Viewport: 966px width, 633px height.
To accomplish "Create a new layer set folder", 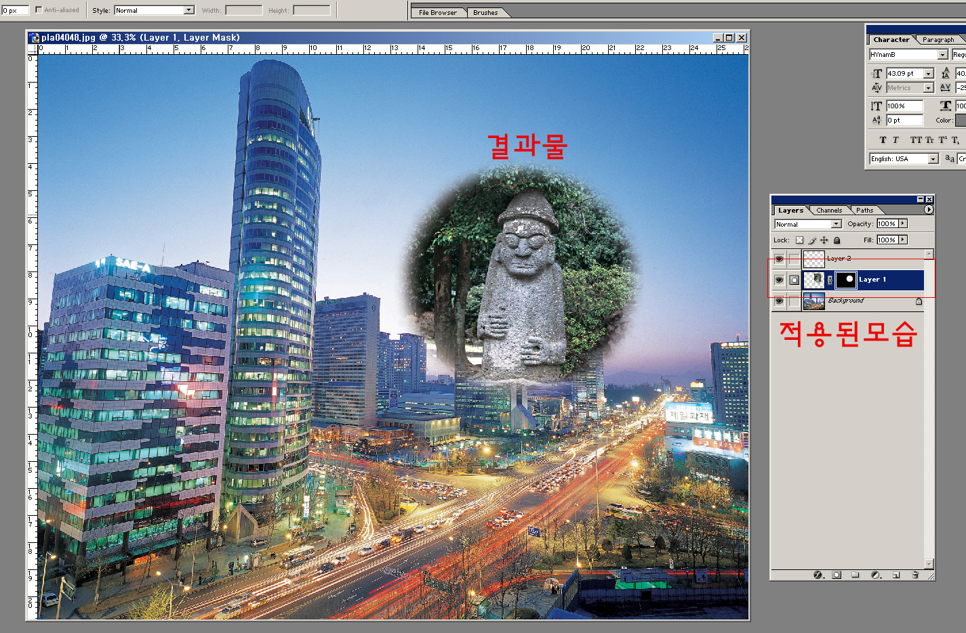I will (856, 575).
